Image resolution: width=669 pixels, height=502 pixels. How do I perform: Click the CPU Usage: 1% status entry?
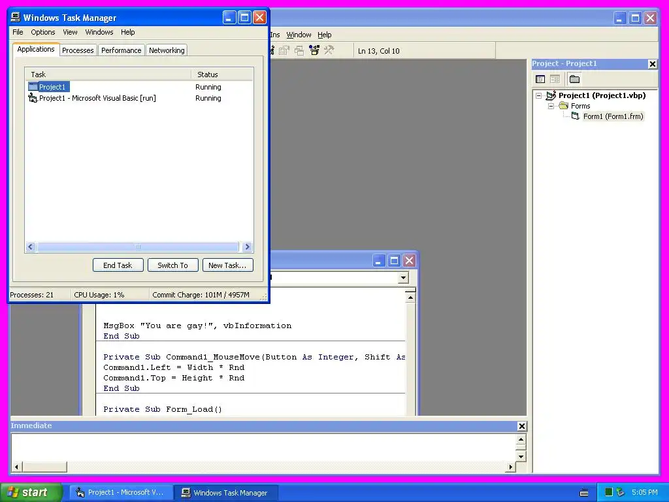99,295
